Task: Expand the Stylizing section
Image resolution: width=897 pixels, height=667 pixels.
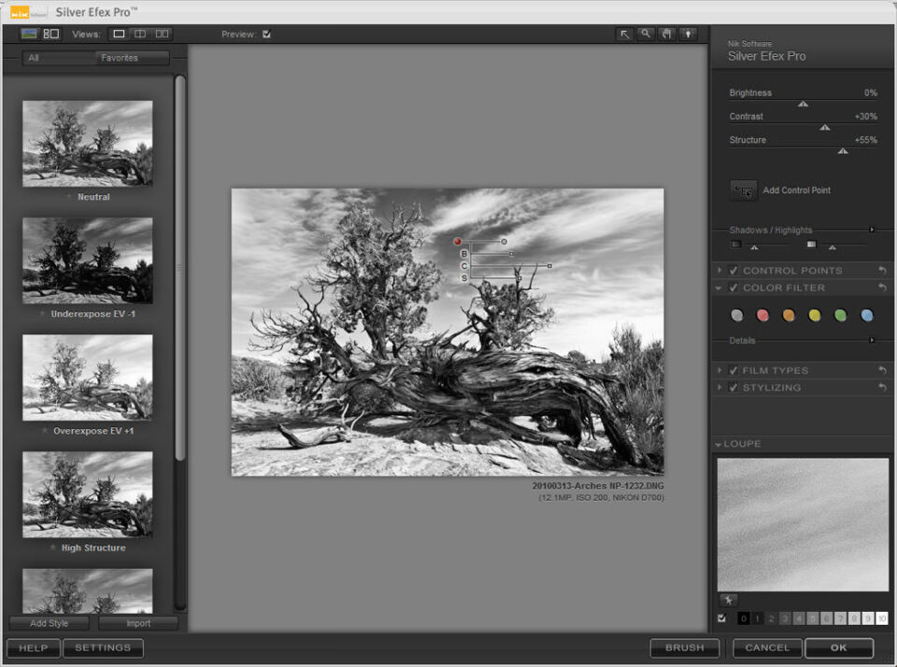Action: [719, 388]
